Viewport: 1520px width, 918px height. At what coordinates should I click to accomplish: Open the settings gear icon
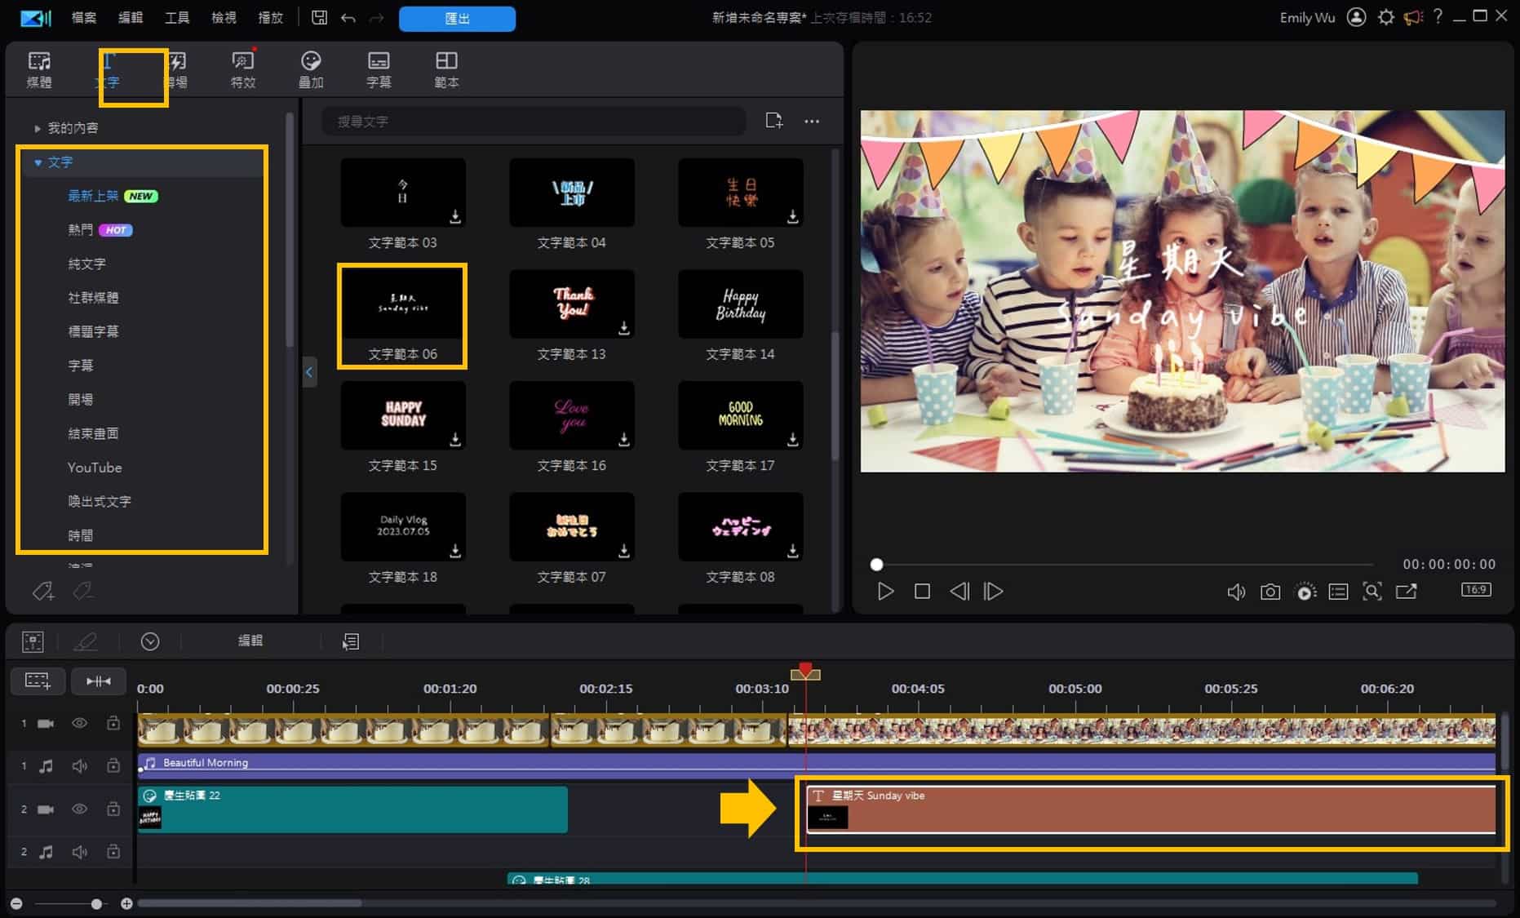(x=1385, y=17)
